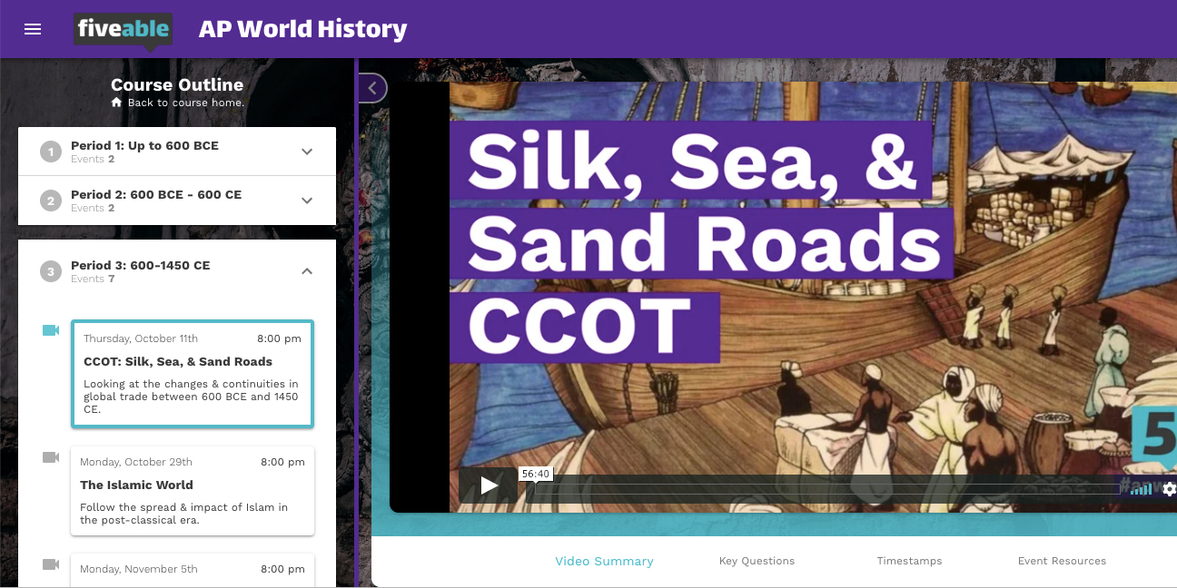Click the Course Outline heading
The width and height of the screenshot is (1177, 588).
[x=177, y=84]
